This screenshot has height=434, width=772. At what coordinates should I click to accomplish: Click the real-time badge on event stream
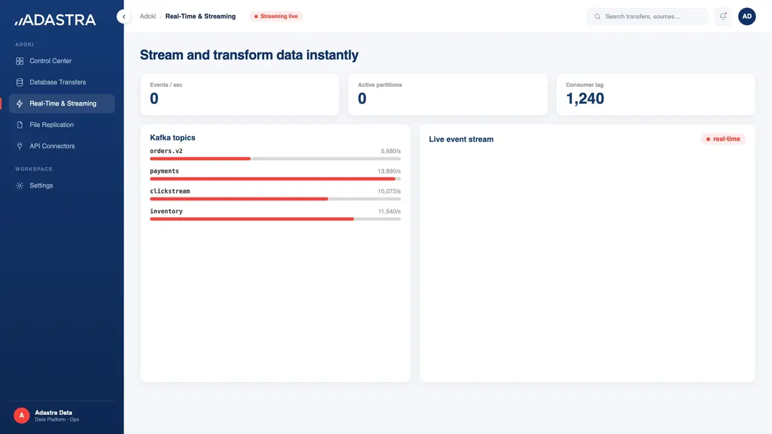pos(723,139)
